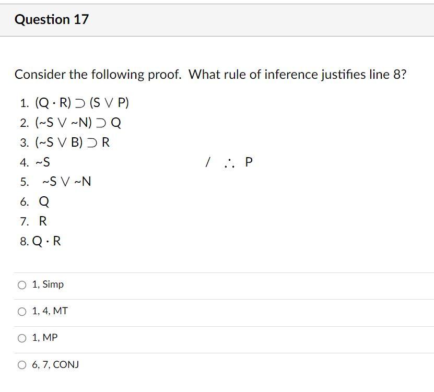Click line 5 showing "~S ∨ ~N"

[x=64, y=182]
